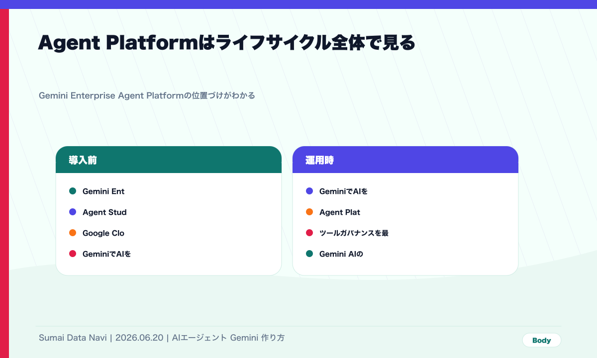Screen dimensions: 597x358
Task: Click the "ツールガバナンスを最" list item
Action: coord(354,233)
